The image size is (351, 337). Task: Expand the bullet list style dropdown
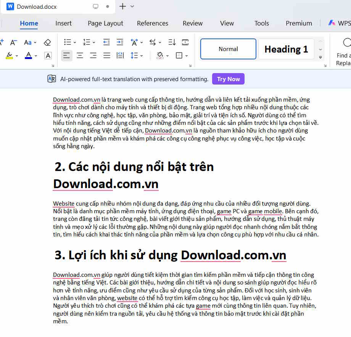pyautogui.click(x=75, y=42)
